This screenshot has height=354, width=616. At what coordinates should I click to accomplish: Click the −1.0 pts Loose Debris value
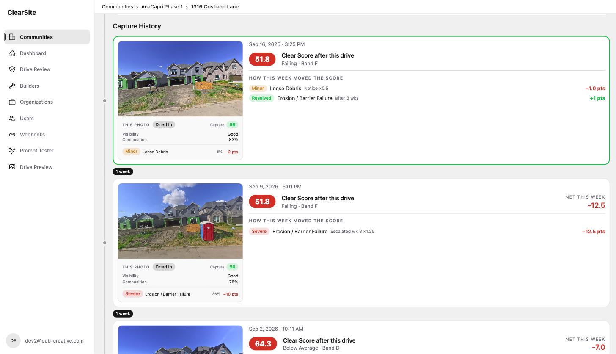coord(595,88)
